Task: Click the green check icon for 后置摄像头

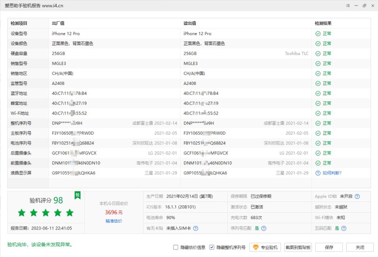Action: [x=318, y=153]
